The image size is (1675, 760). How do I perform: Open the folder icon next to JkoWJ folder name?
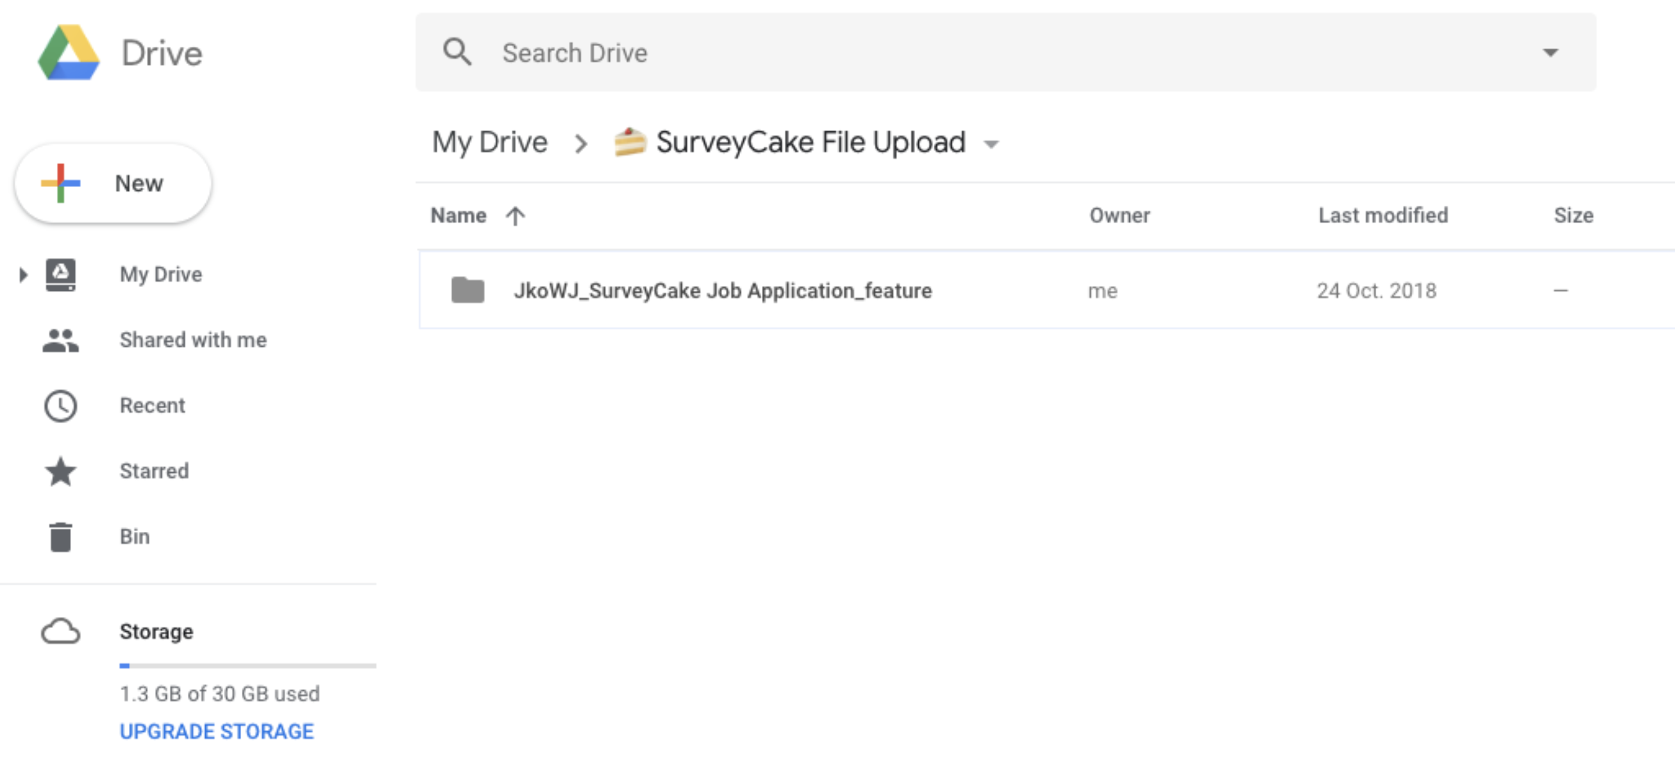click(x=467, y=290)
